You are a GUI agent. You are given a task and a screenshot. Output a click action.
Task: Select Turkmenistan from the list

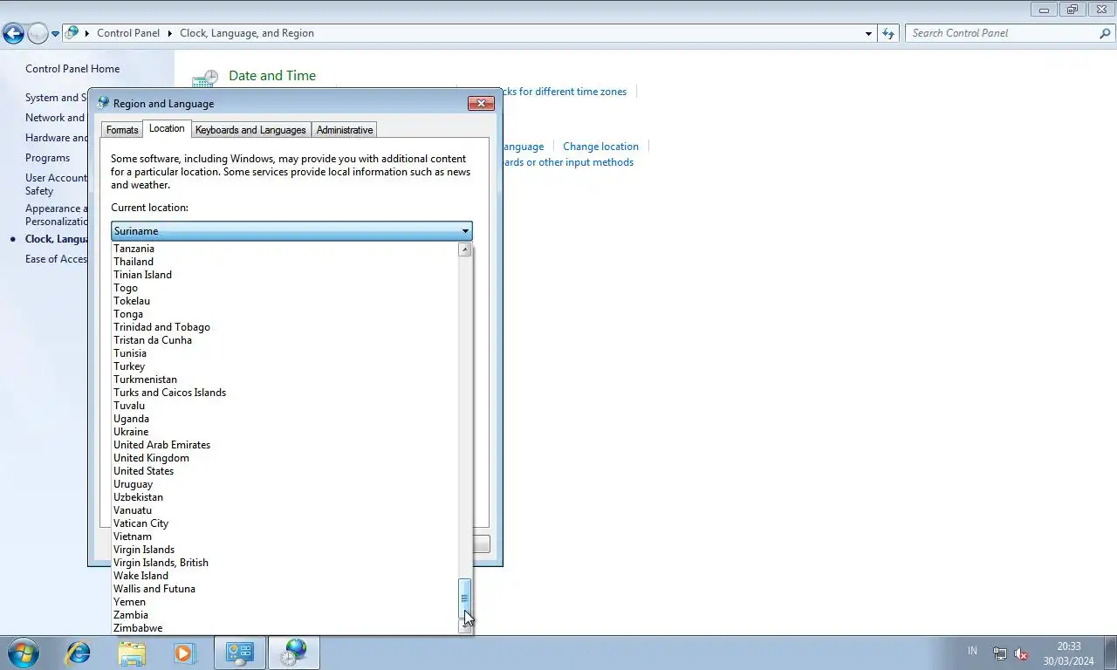pos(285,379)
